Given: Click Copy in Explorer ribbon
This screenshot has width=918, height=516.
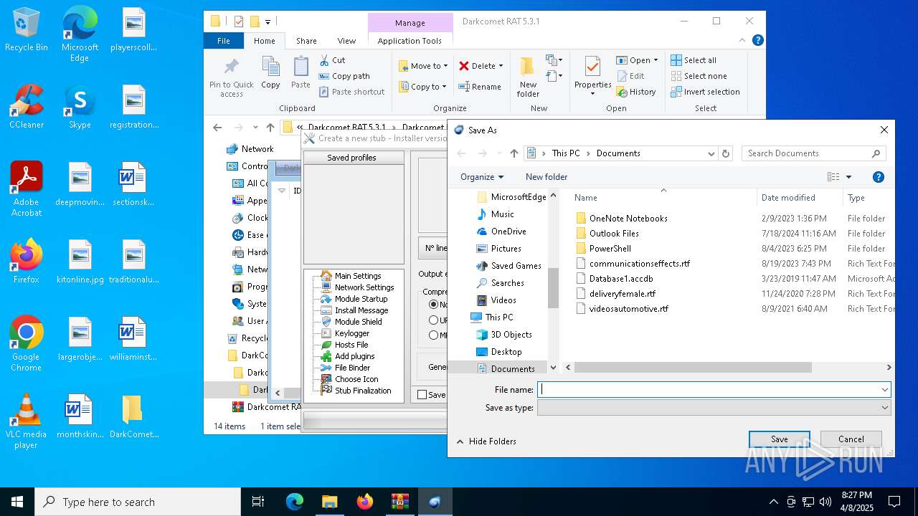Looking at the screenshot, I should [x=270, y=72].
